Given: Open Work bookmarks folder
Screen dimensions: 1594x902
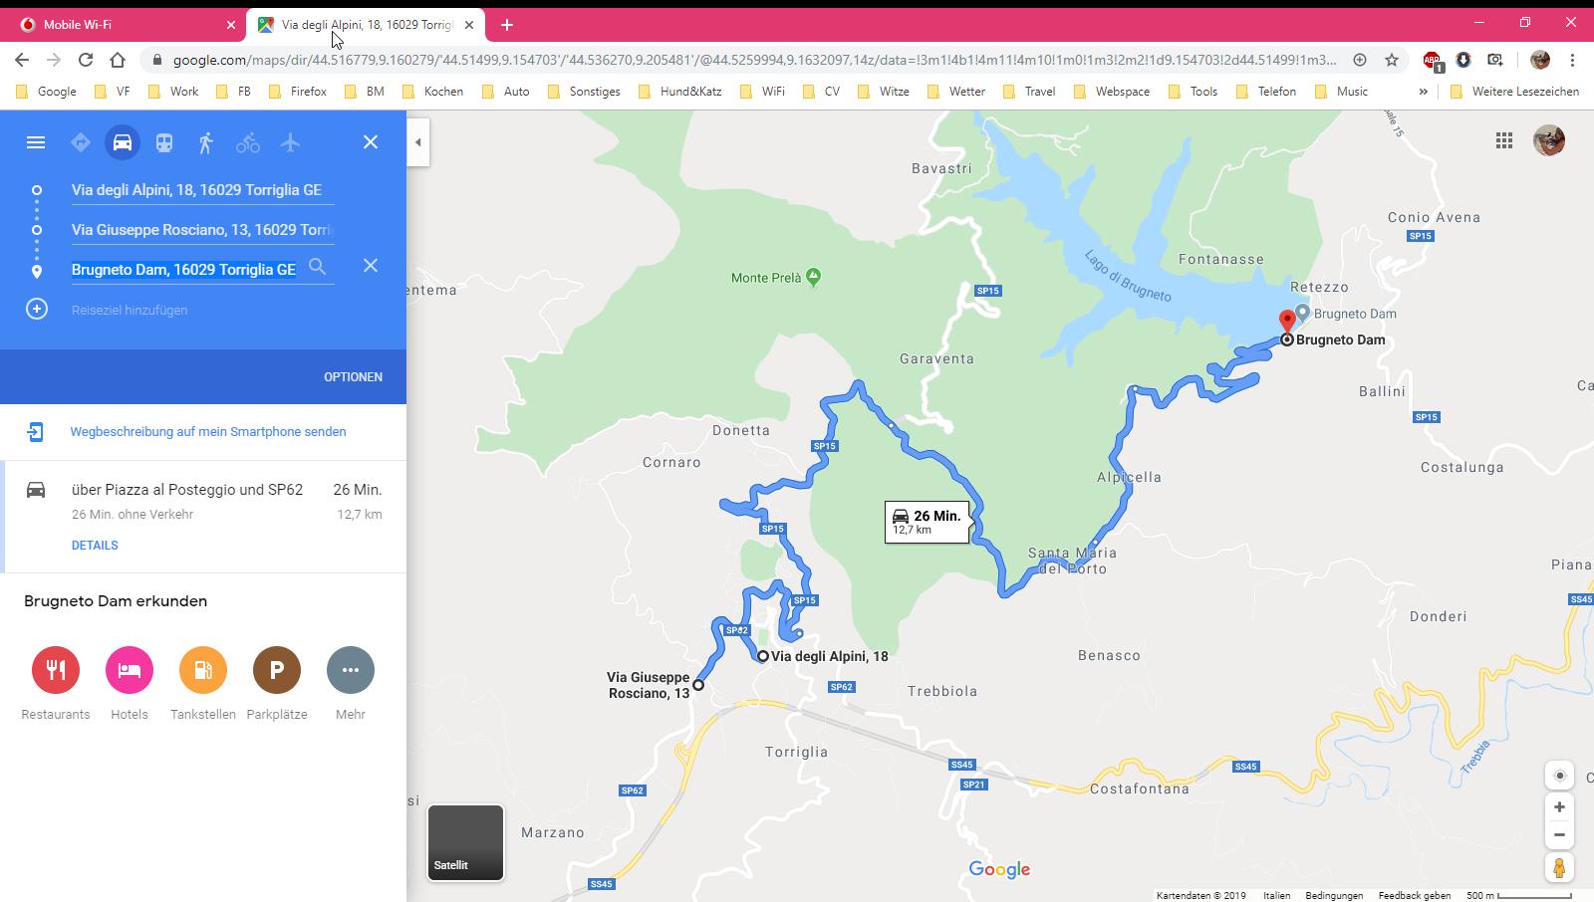Looking at the screenshot, I should [x=173, y=91].
